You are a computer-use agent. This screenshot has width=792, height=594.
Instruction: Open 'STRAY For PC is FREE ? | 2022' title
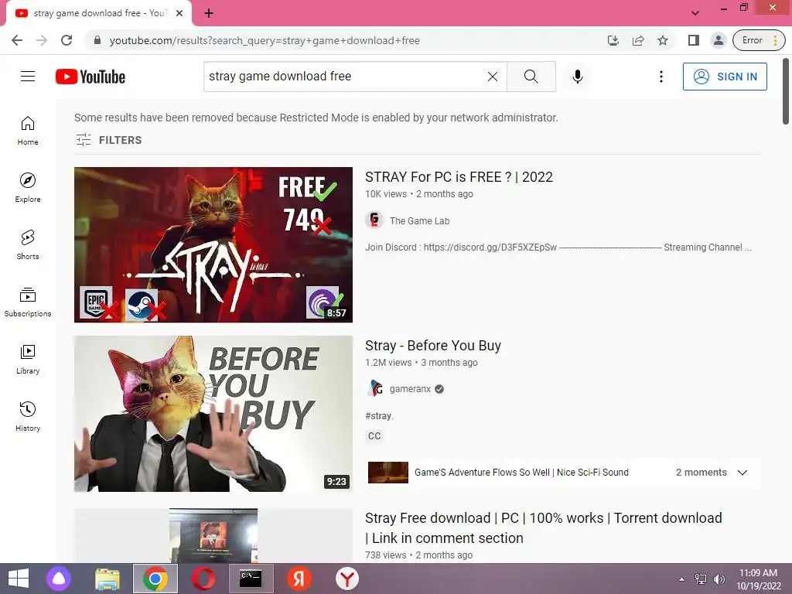coord(459,177)
